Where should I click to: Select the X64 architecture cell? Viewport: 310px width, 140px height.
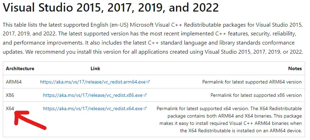[10, 108]
